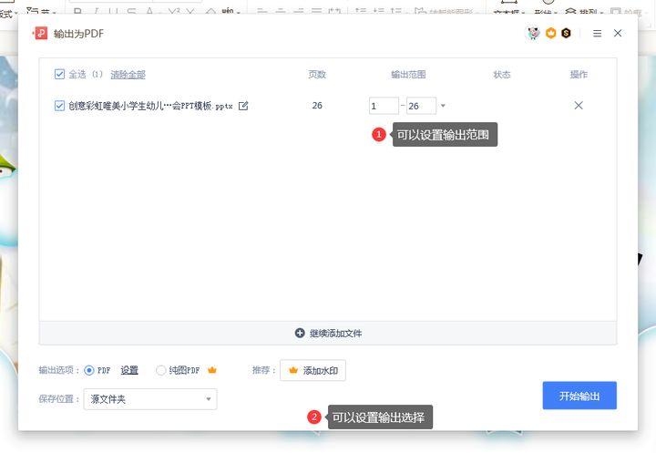Click the start page input field
This screenshot has height=453, width=656.
click(x=384, y=106)
